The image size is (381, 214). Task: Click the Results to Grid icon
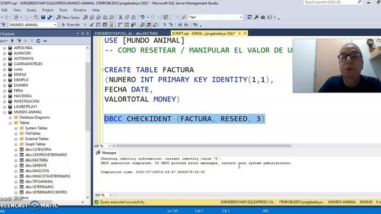coord(149,25)
